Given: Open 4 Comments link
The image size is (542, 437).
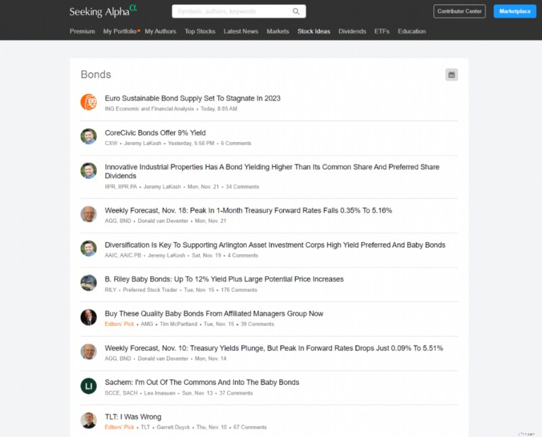Looking at the screenshot, I should [x=243, y=255].
